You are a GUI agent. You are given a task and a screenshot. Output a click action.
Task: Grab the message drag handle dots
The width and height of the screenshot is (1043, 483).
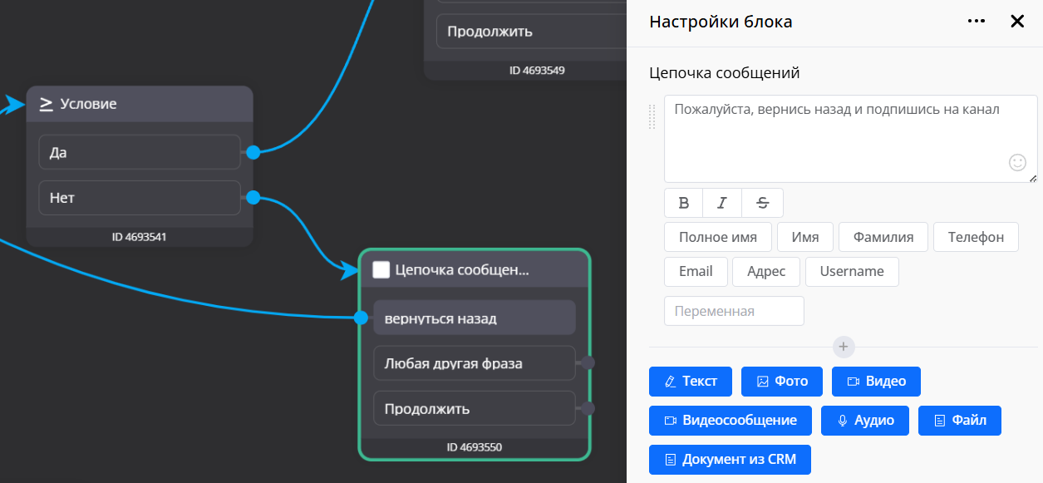pyautogui.click(x=652, y=116)
